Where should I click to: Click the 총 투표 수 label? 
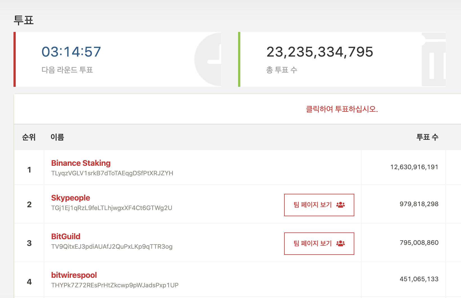[282, 70]
